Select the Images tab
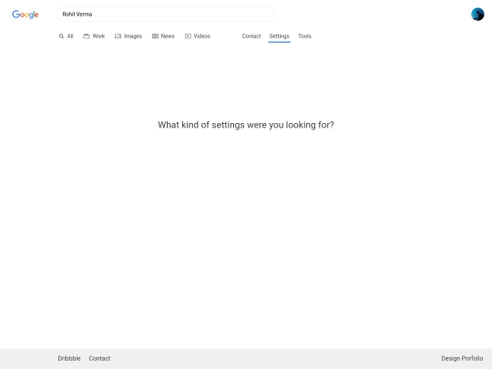Viewport: 492px width, 369px height. pyautogui.click(x=128, y=36)
